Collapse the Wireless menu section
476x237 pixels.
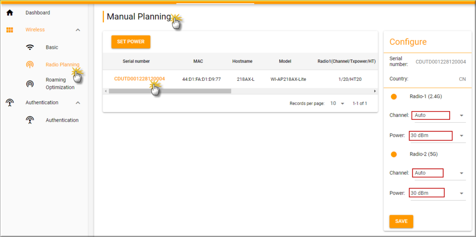coord(78,30)
